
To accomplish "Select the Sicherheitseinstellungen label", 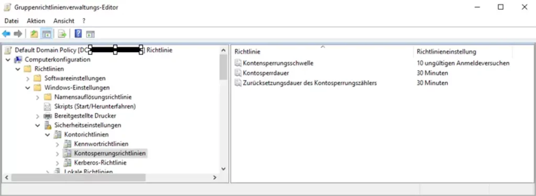I will pos(87,125).
